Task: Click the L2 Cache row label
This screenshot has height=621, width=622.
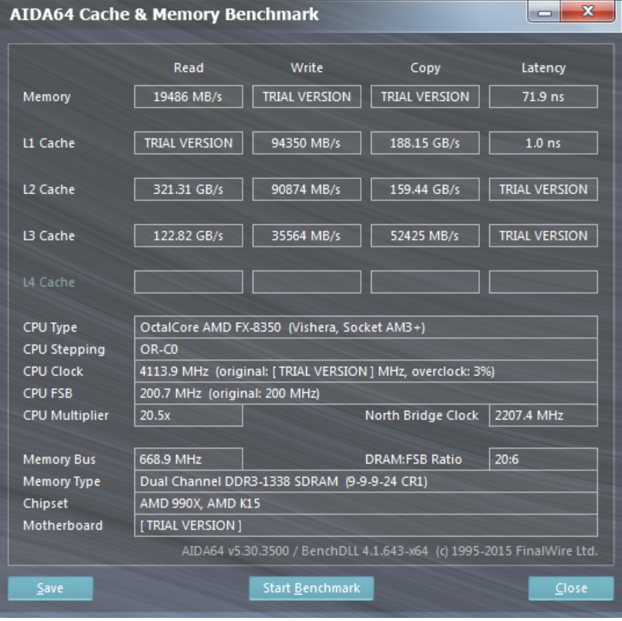Action: click(x=49, y=189)
